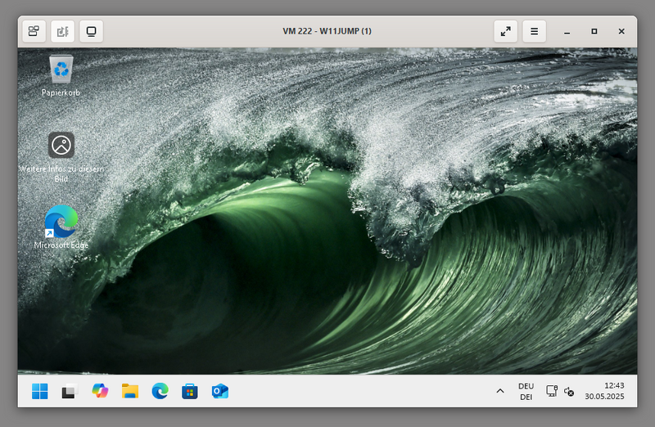Launch Edge browser from the taskbar
The image size is (655, 427).
(160, 391)
